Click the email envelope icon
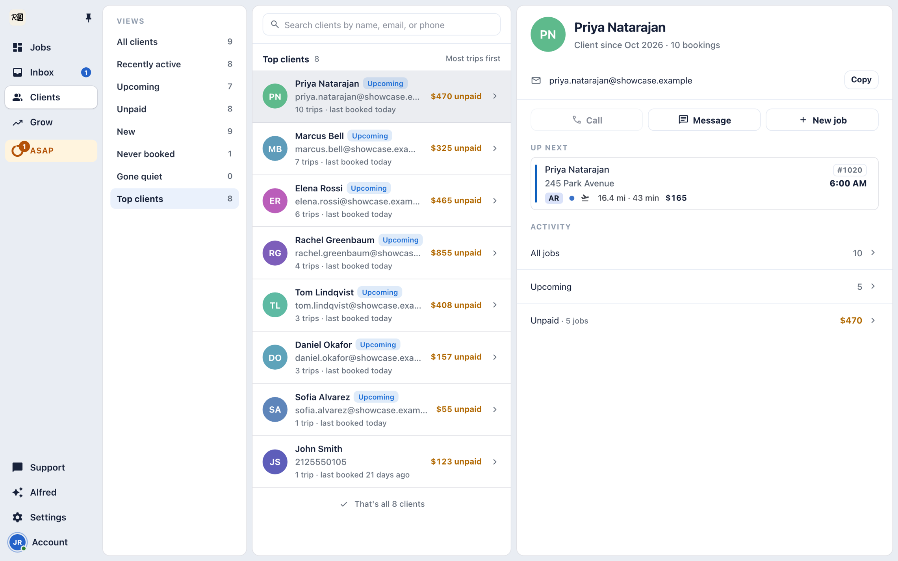 click(536, 81)
